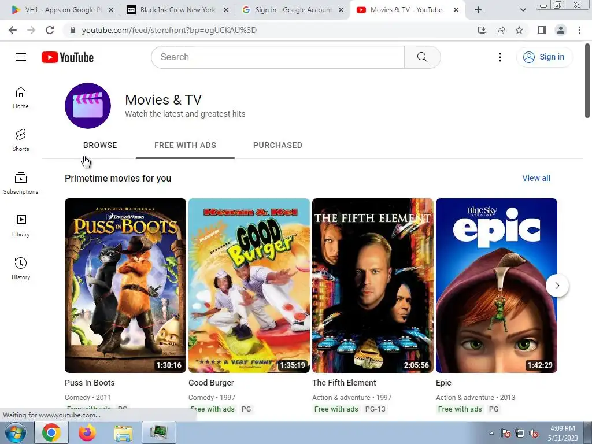The image size is (592, 444).
Task: Click Free with ads badge under Epic
Action: point(460,409)
